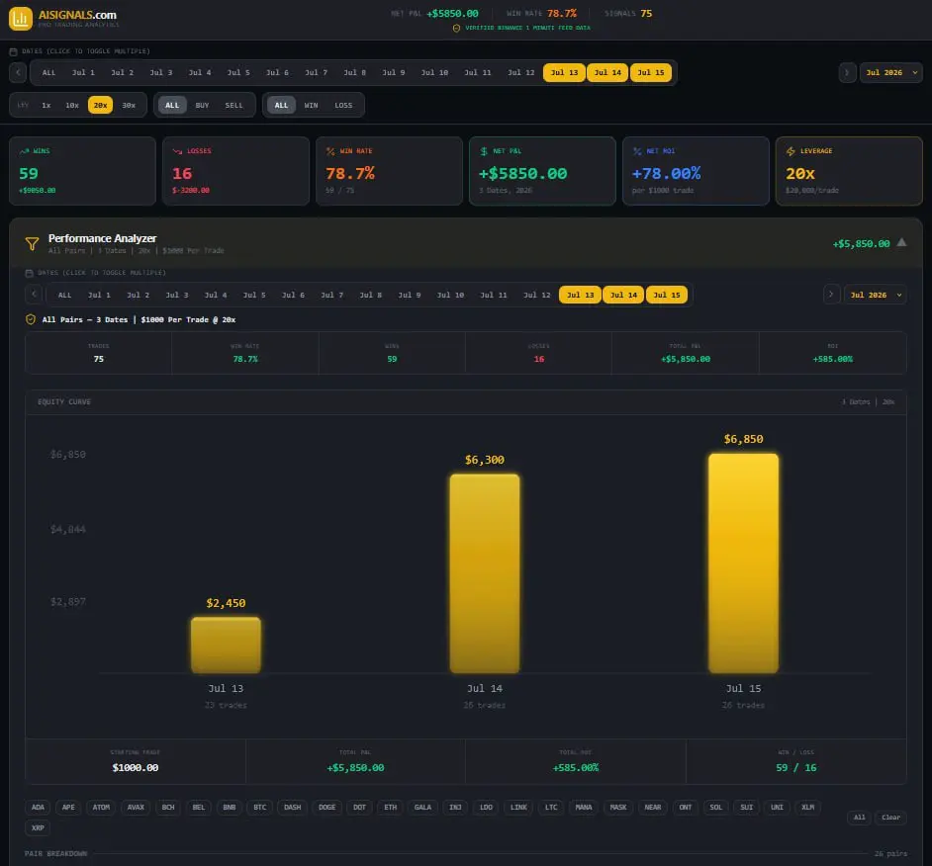Click the Jul 14 equity curve bar

coord(485,573)
